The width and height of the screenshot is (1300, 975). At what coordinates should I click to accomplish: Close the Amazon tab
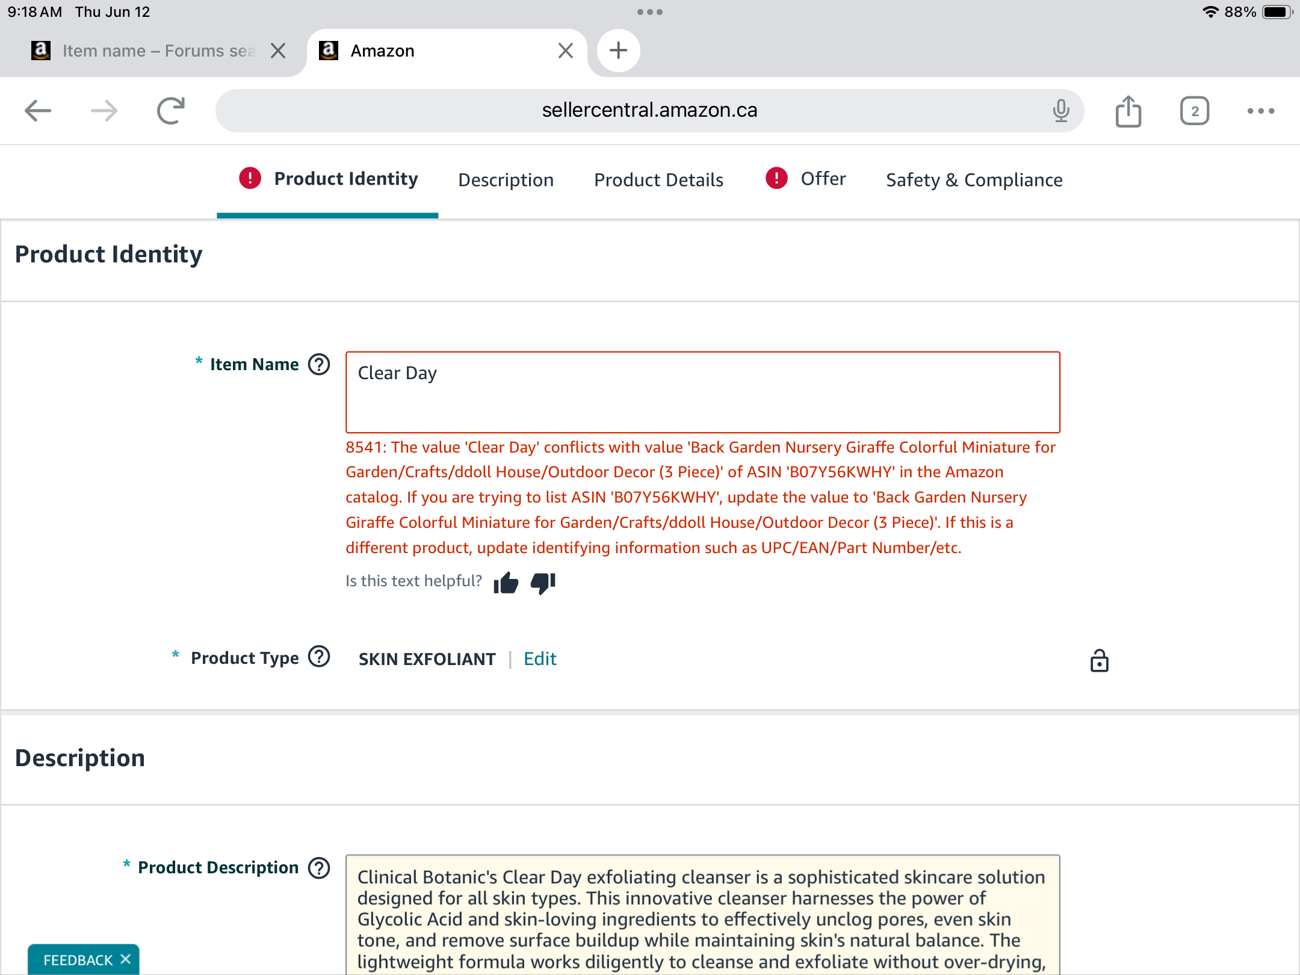pos(565,51)
